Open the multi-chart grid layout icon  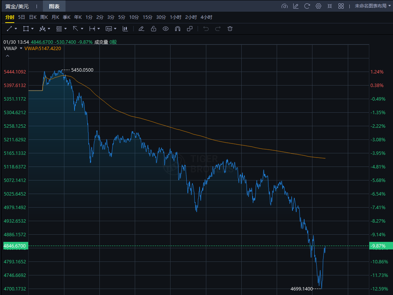341,6
